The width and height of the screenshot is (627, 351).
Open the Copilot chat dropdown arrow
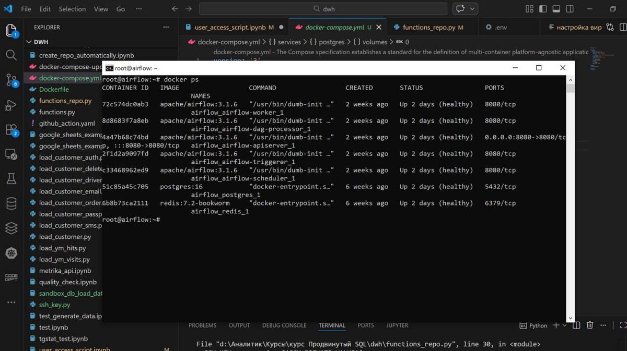(473, 9)
